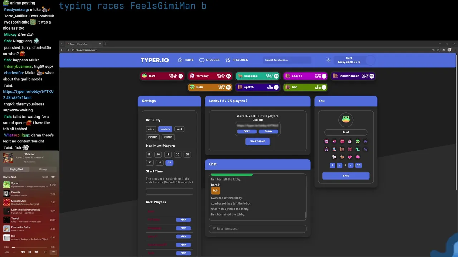
Task: Toggle light/dark theme sun icon
Action: (328, 60)
